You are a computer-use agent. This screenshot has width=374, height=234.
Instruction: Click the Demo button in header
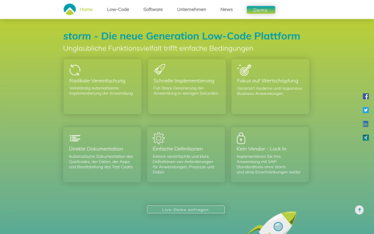[261, 10]
